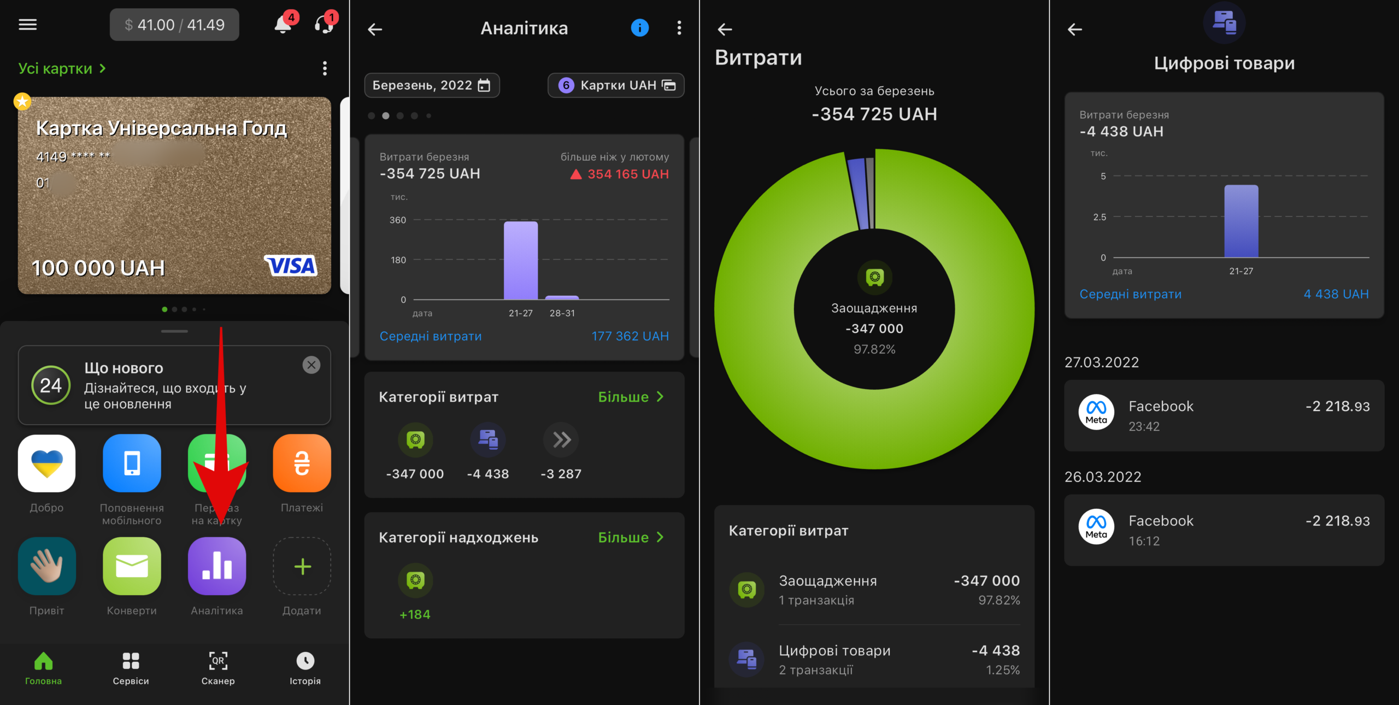The image size is (1399, 705).
Task: Open Картки UAH card selector
Action: (616, 85)
